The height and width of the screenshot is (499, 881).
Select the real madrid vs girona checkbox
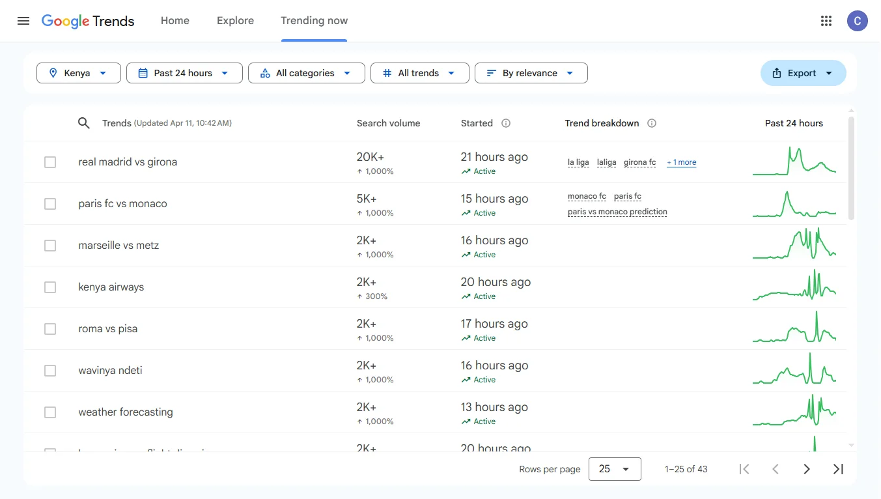(x=50, y=162)
